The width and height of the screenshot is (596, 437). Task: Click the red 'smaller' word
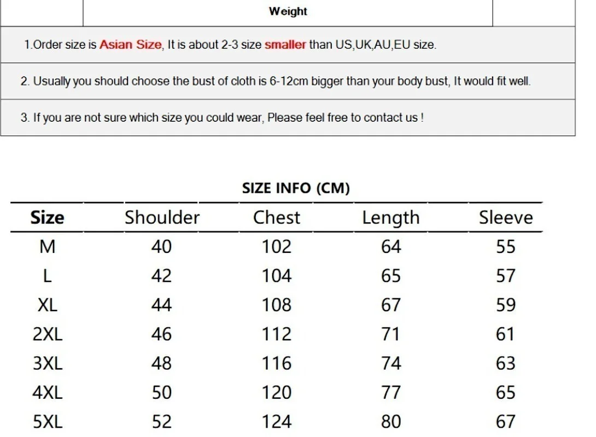285,45
